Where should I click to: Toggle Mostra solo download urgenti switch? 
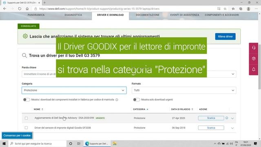click(137, 100)
